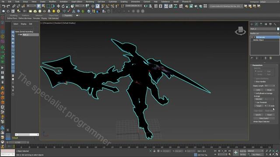Click the Phoenix FD fire icon in left toolbar

[3, 88]
